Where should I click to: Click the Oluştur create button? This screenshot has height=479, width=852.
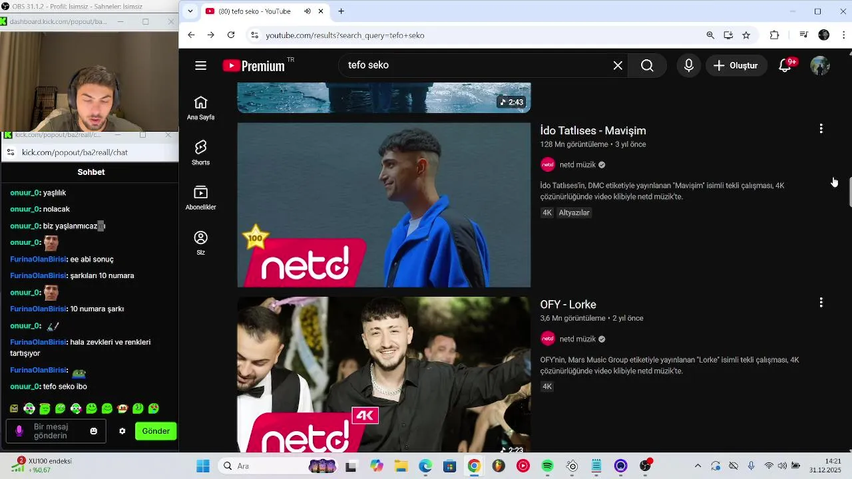(x=736, y=65)
